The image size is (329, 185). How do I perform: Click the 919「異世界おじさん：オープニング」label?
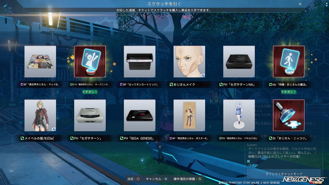click(90, 84)
